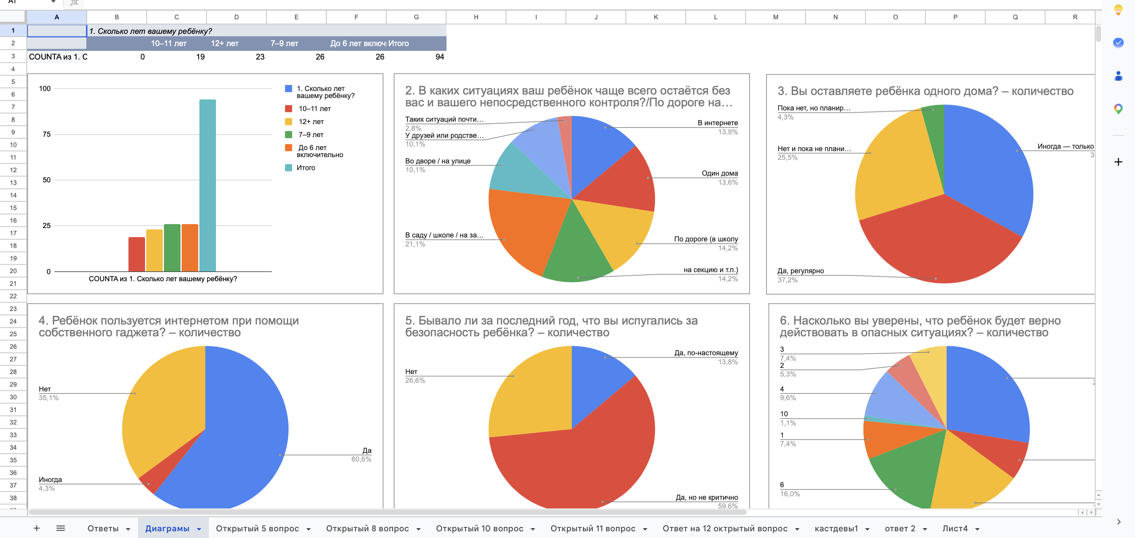Switch to Открытый 8 вопрос sheet

367,528
